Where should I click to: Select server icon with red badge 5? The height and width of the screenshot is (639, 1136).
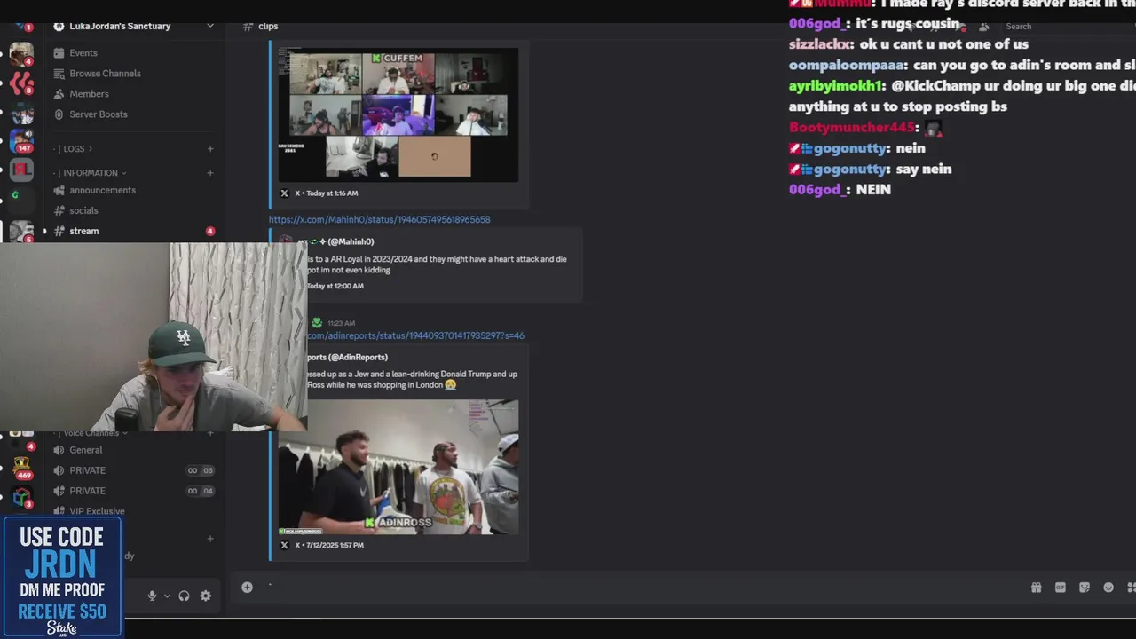pos(21,232)
